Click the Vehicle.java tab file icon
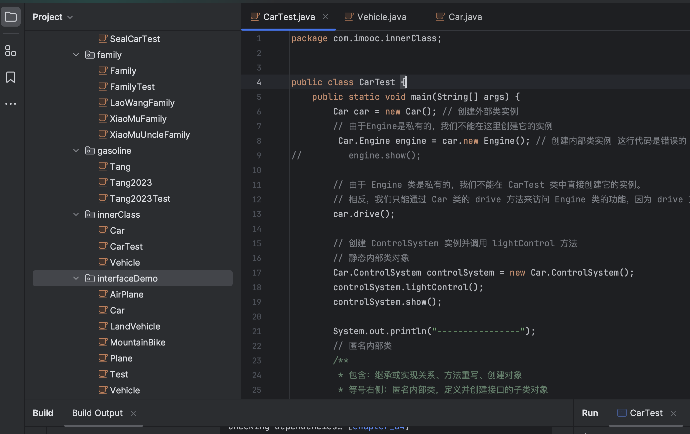Screen dimensions: 690x434 pos(349,16)
